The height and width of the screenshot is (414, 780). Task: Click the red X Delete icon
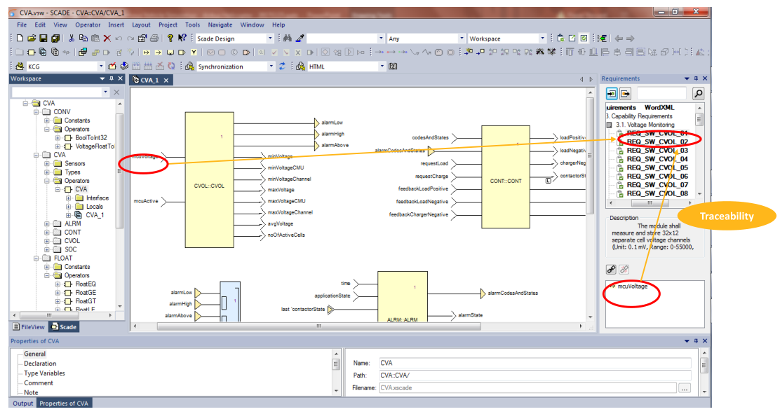[107, 39]
